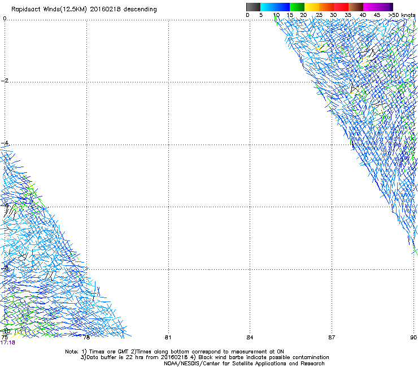Click the green 15–20 knots color segment

[297, 7]
